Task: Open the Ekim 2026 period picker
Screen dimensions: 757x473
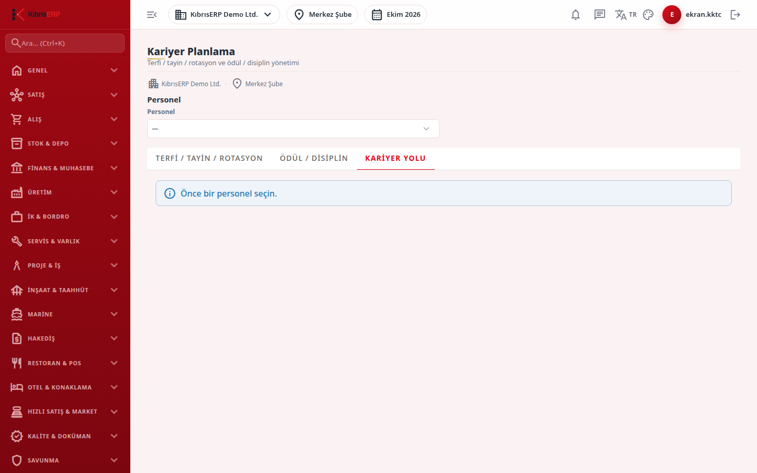Action: click(x=395, y=15)
